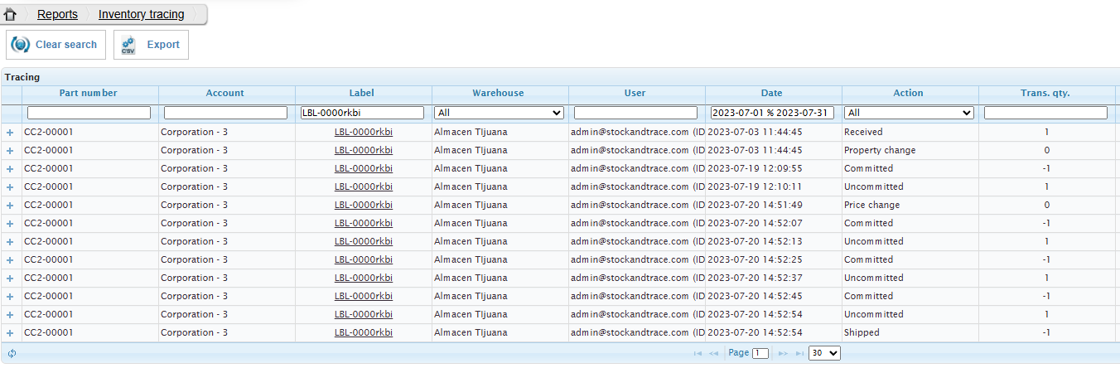The image size is (1120, 368).
Task: Focus the User filter field
Action: pos(636,113)
